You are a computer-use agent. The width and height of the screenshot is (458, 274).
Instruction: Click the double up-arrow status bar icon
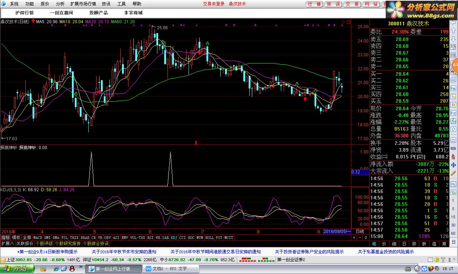(450, 260)
